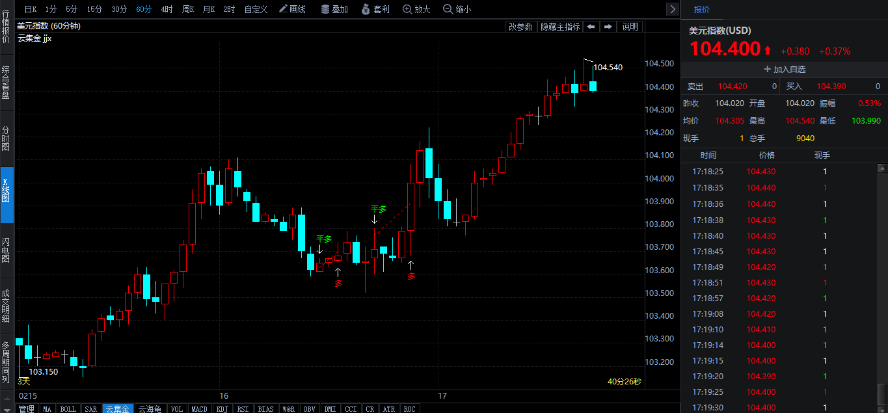The image size is (888, 413).
Task: Select K线图 in left sidebar
Action: 6,194
